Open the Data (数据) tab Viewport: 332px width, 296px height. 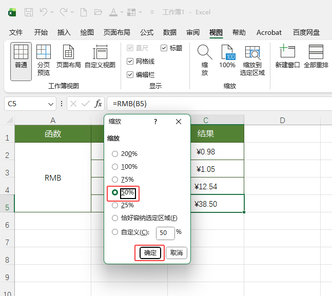coord(170,32)
